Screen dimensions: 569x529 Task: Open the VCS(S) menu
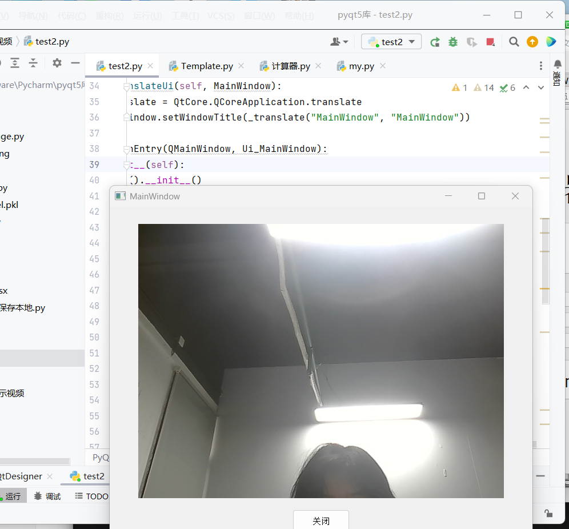click(221, 15)
